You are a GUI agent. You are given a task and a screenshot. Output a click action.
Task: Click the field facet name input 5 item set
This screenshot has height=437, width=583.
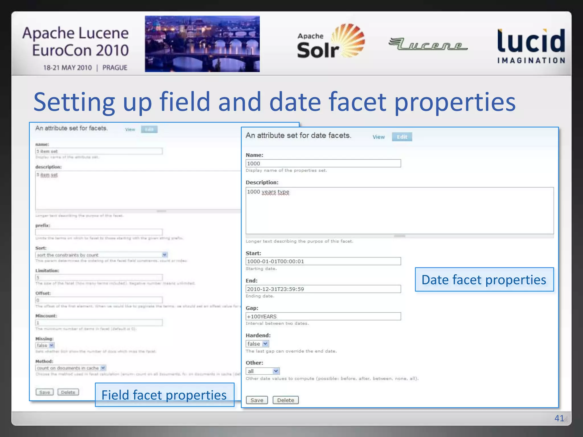[99, 151]
